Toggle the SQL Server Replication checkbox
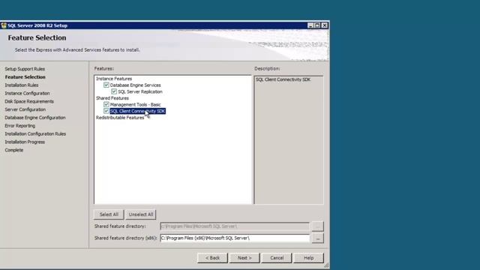 point(114,91)
